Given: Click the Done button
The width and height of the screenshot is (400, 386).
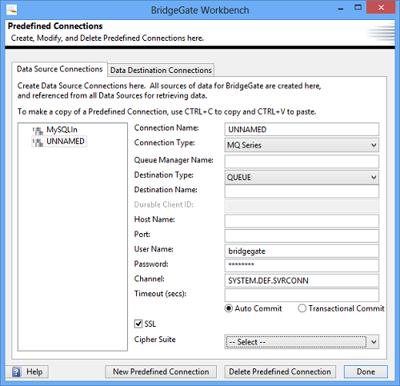Looking at the screenshot, I should [x=366, y=372].
